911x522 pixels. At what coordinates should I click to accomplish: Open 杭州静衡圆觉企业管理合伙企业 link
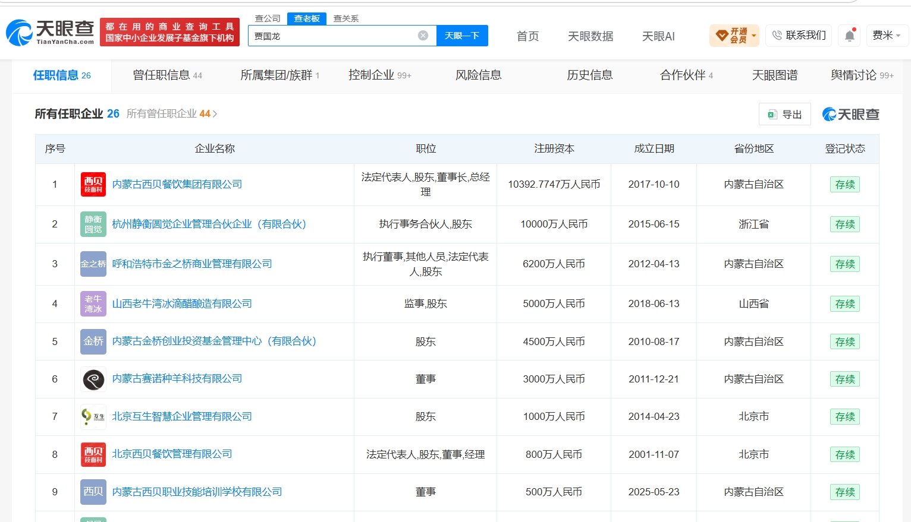pyautogui.click(x=209, y=224)
